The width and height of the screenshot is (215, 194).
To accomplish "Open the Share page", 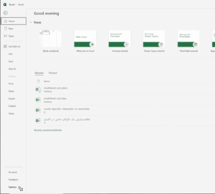I will click(14, 91).
